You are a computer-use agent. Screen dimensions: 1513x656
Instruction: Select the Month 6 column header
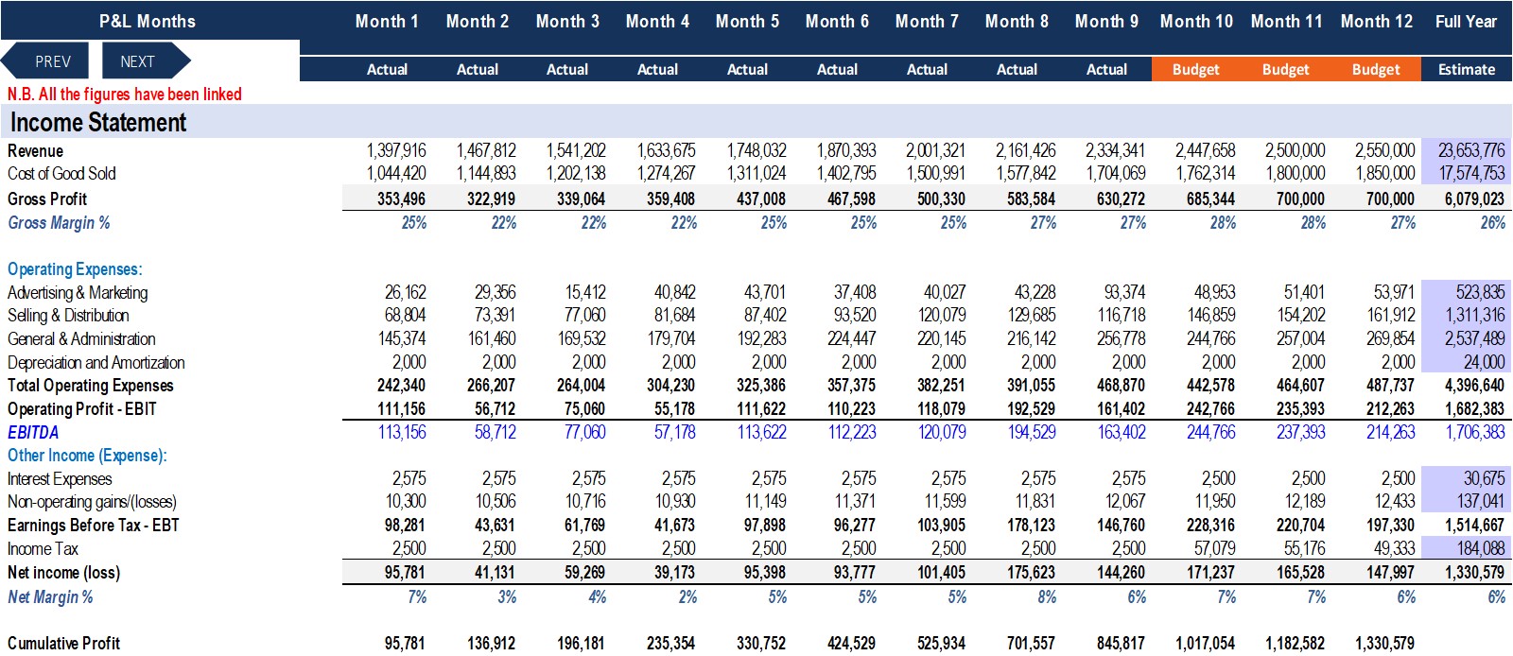(x=837, y=22)
